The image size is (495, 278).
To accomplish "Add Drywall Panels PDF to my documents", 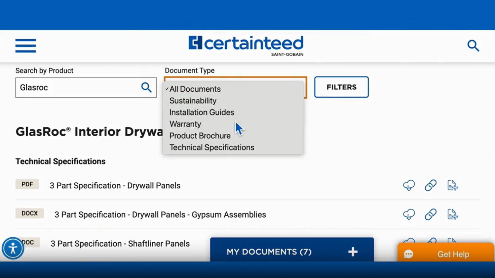I will pos(452,185).
